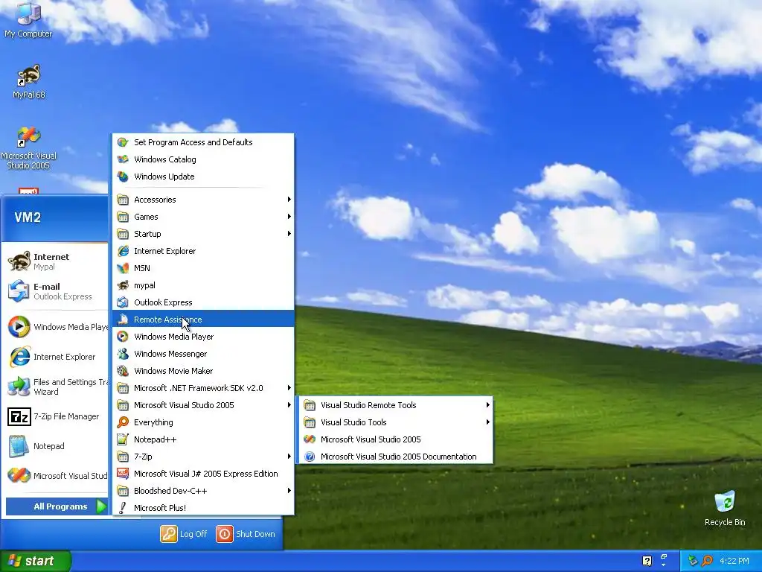This screenshot has width=762, height=572.
Task: Open Microsoft Plus! entry
Action: (203, 508)
